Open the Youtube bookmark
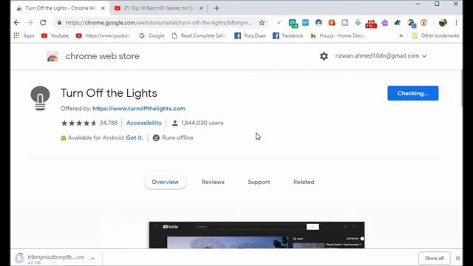Viewport: 473px width, 266px height. tap(55, 35)
